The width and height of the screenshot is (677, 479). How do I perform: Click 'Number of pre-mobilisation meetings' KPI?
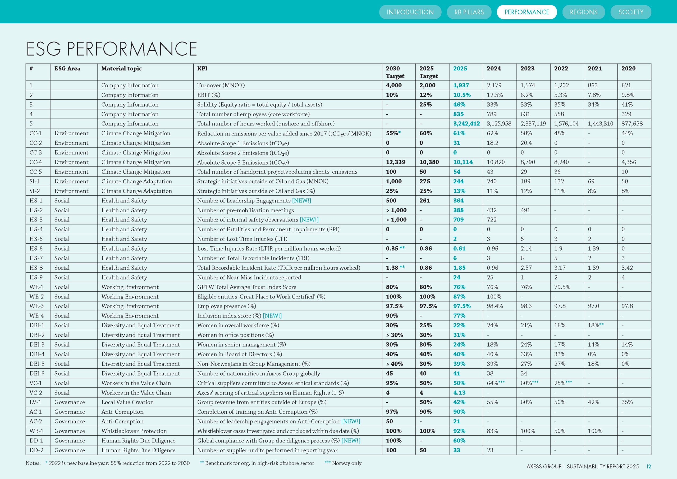tap(245, 210)
